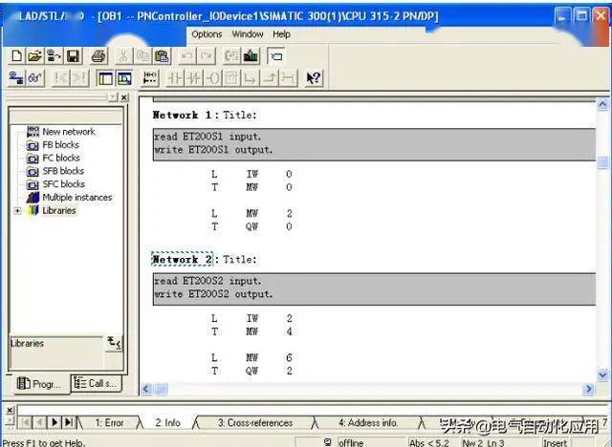Toggle the details view icon
The width and height of the screenshot is (612, 447).
pyautogui.click(x=276, y=56)
